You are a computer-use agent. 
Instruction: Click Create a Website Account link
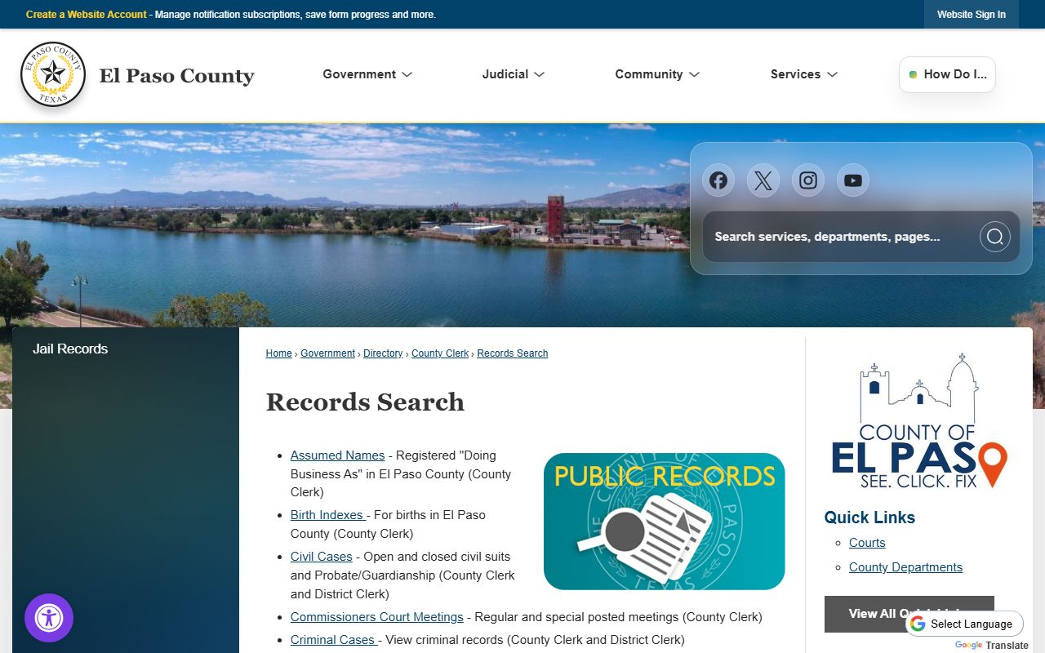coord(87,15)
